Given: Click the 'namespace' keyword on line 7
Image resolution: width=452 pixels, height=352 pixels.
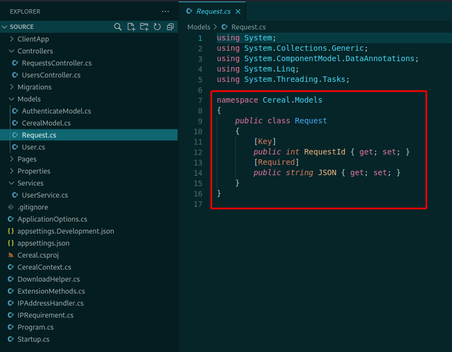Looking at the screenshot, I should point(237,100).
